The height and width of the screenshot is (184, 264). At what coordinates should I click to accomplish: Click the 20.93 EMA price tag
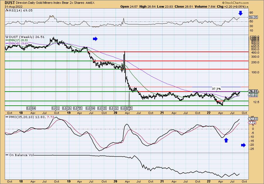253,95
